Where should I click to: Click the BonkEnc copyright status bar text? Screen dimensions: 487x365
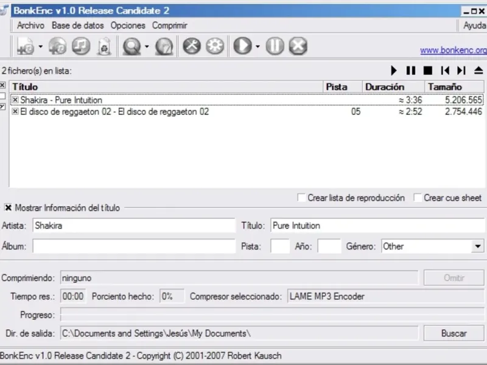coord(141,356)
